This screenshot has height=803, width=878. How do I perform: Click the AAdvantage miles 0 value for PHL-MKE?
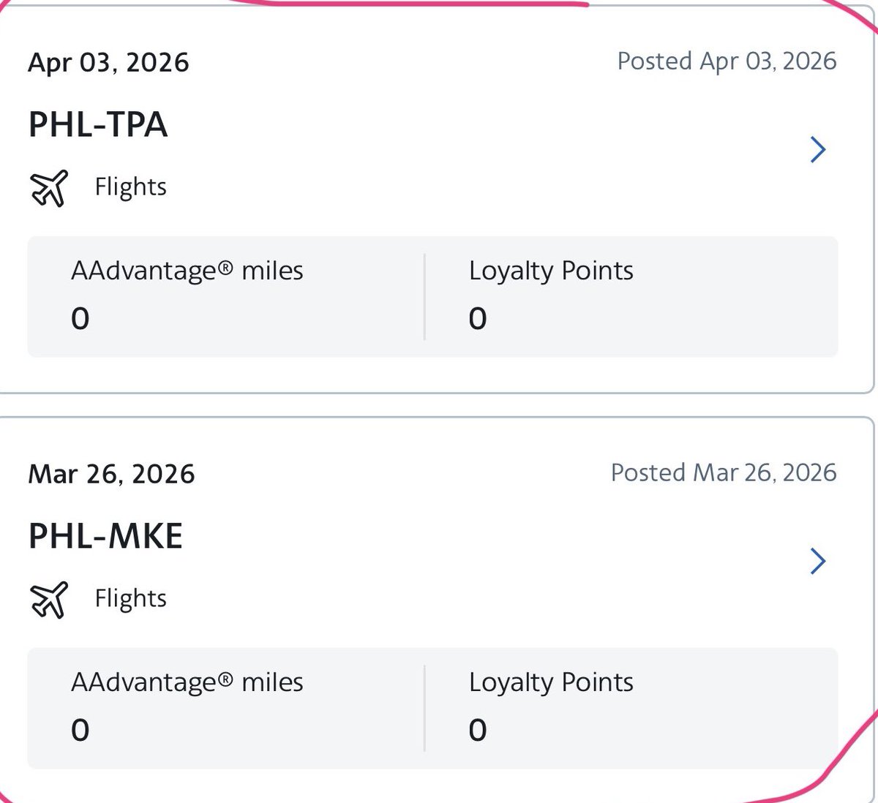[80, 731]
